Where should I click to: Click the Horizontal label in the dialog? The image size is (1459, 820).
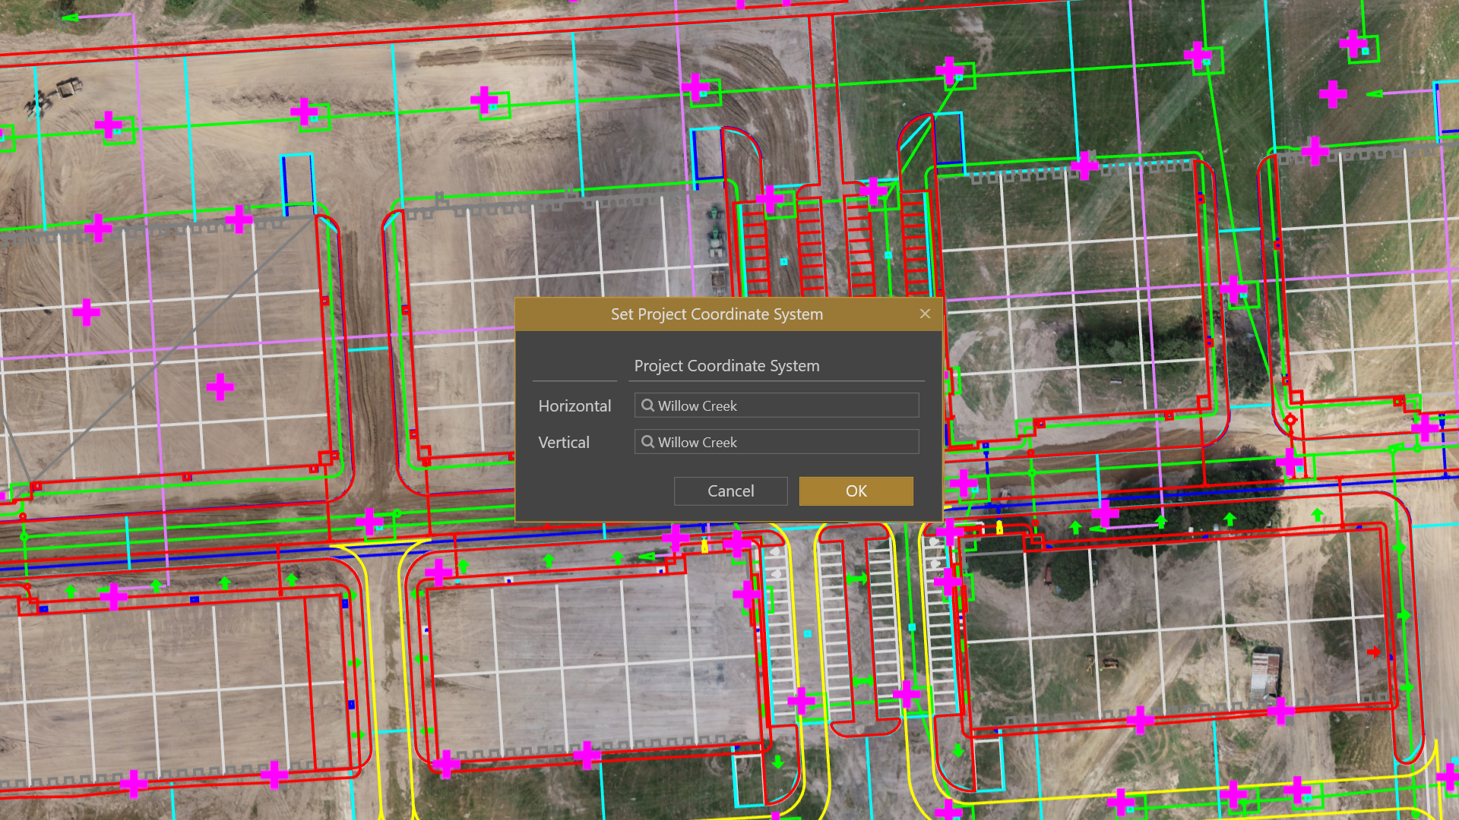(x=574, y=406)
